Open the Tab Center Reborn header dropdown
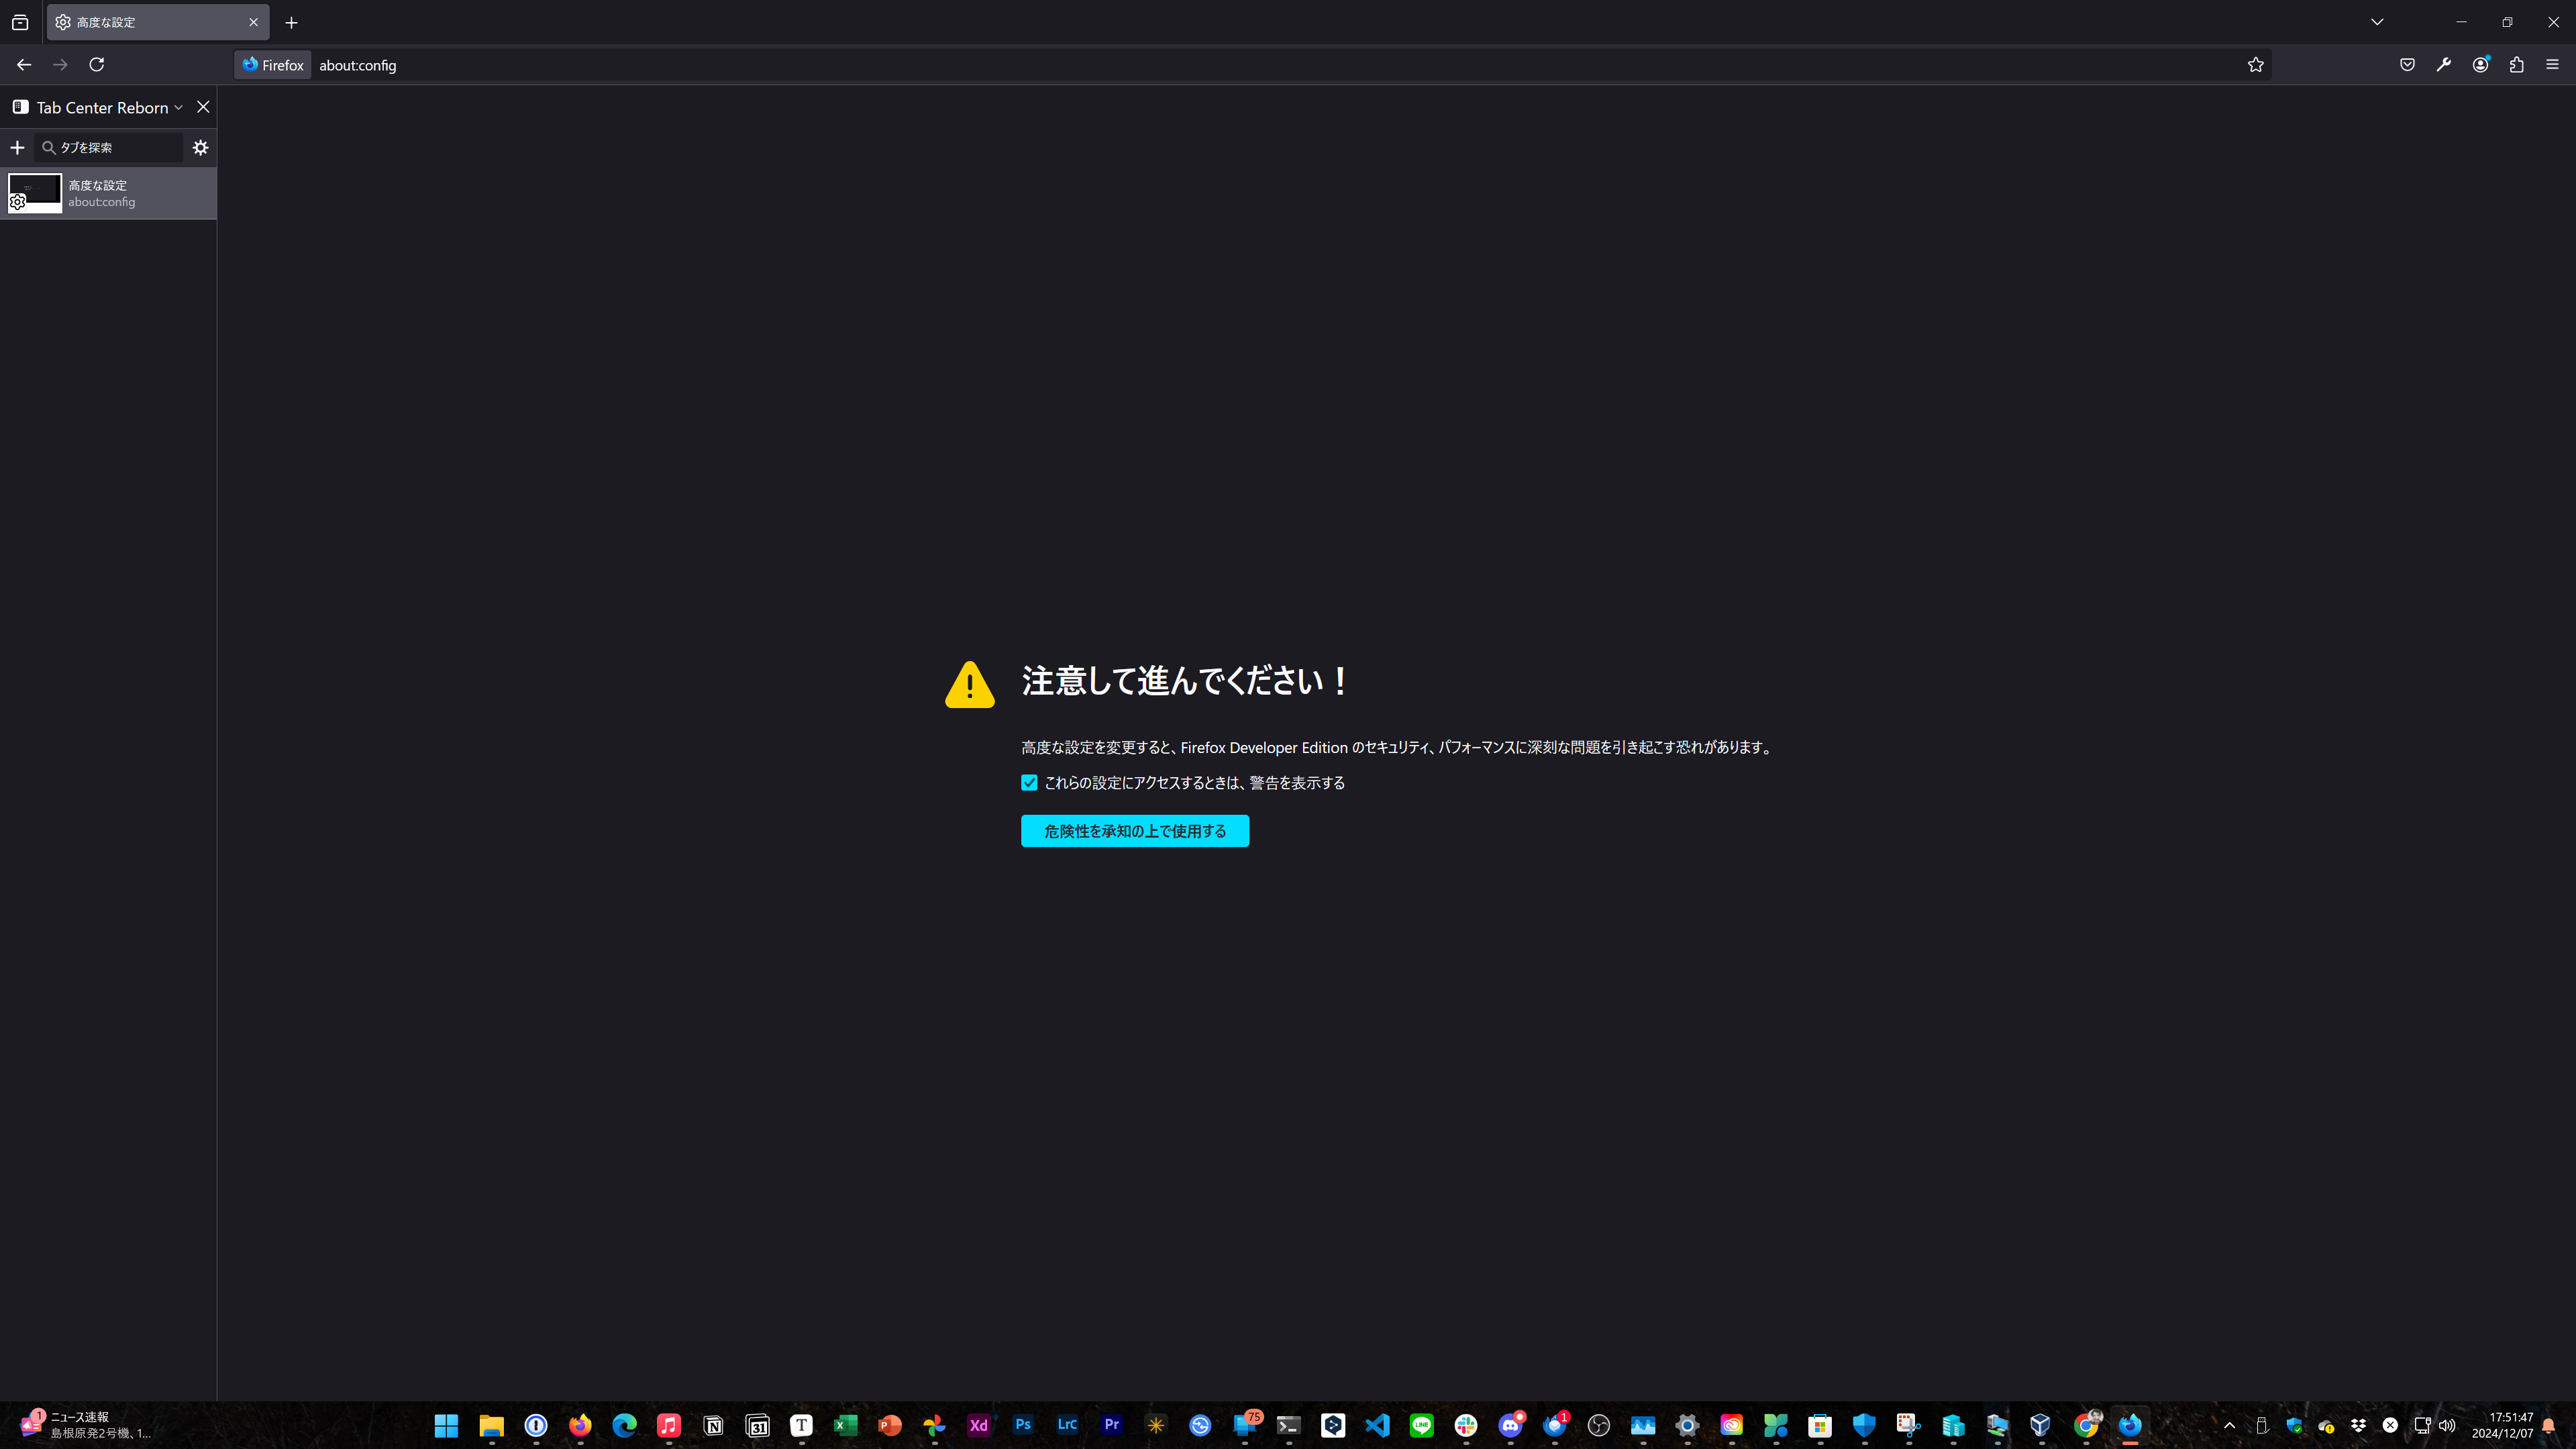This screenshot has height=1449, width=2576. coord(179,107)
